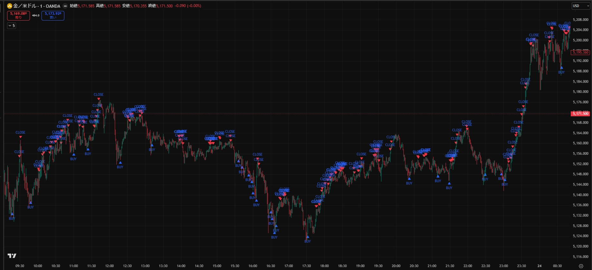This screenshot has width=592, height=270.
Task: Click the 5,208.000 price scale label
Action: pos(580,20)
